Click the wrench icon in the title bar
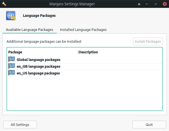 coord(4,4)
